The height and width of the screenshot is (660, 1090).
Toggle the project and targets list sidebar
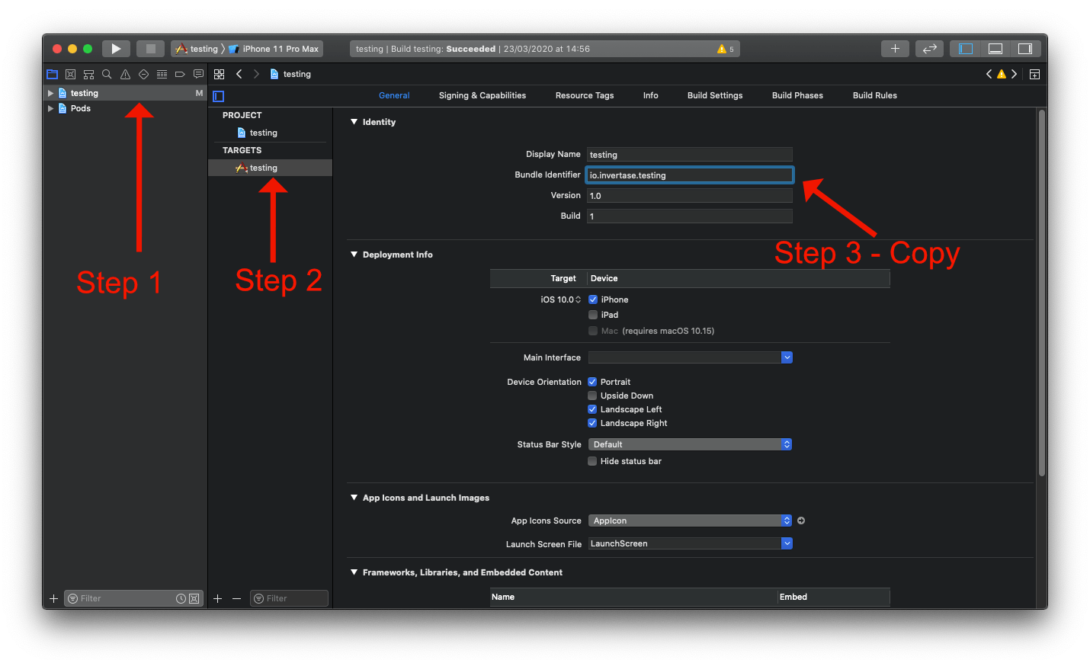(x=219, y=96)
